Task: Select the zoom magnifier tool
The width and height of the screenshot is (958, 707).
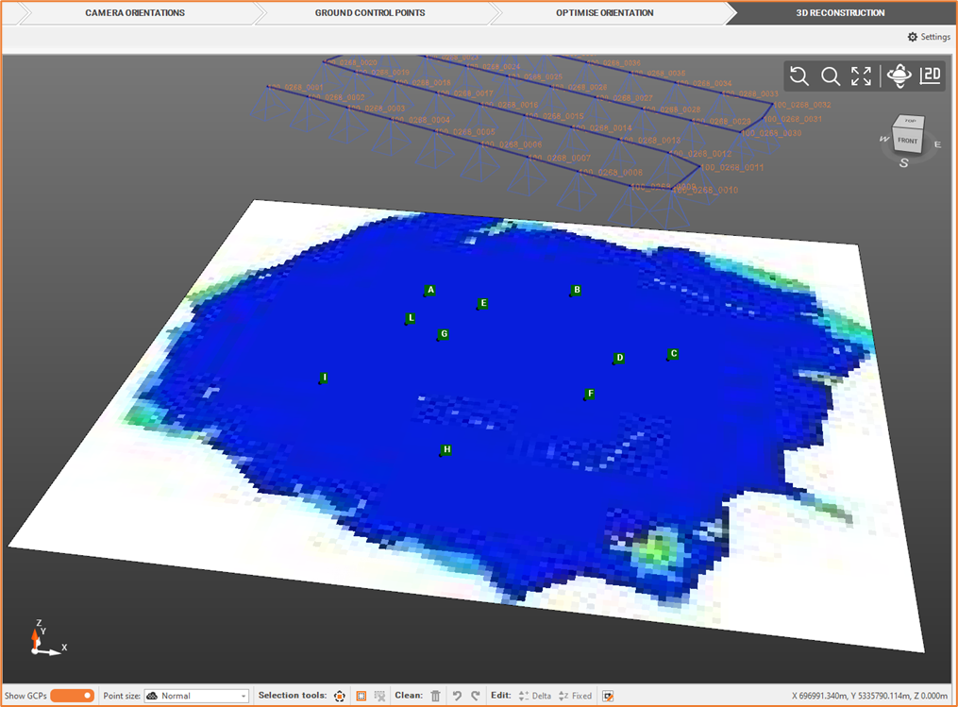Action: click(830, 76)
